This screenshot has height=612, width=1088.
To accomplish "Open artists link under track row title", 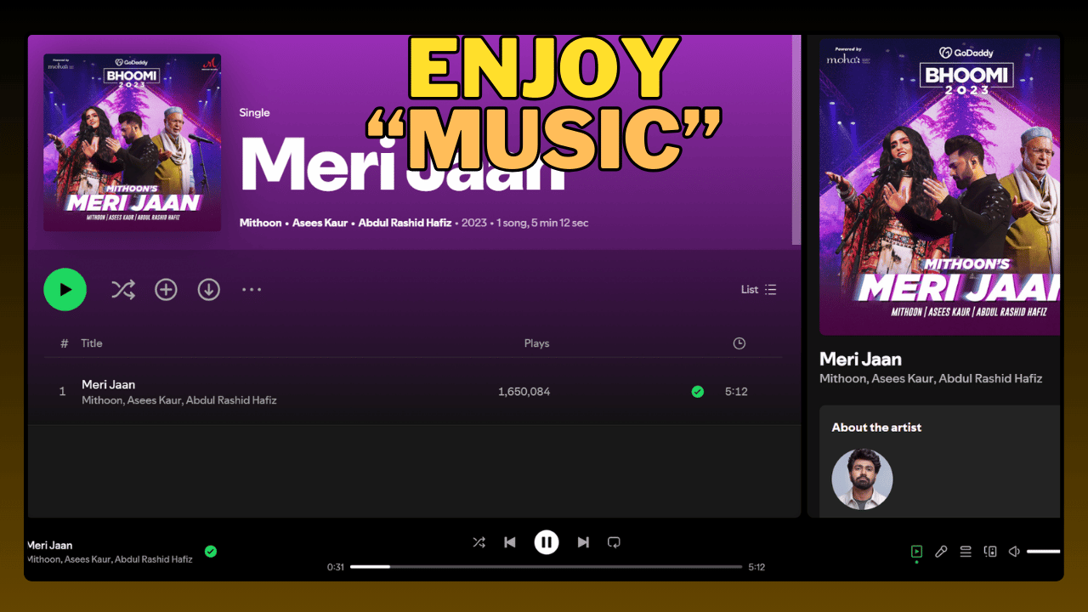I will pyautogui.click(x=179, y=400).
